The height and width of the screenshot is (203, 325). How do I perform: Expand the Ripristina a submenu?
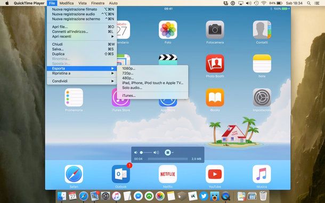tap(82, 74)
